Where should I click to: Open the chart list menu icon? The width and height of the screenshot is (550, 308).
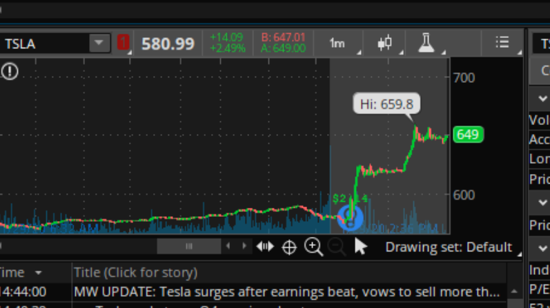tap(502, 43)
